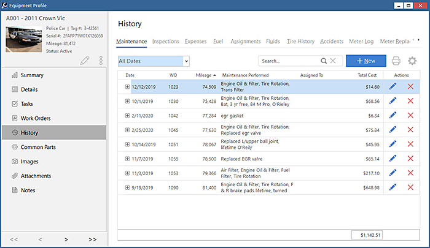Go to the next equipment record
The image size is (430, 248).
[66, 239]
